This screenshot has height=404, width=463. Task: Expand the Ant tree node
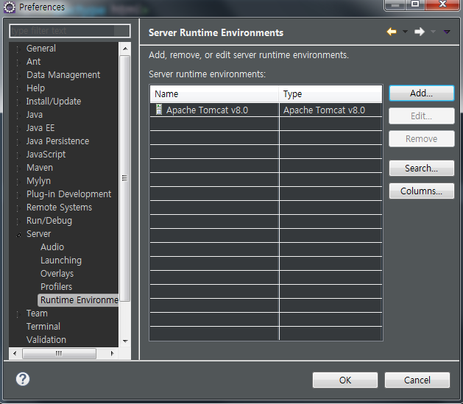18,63
